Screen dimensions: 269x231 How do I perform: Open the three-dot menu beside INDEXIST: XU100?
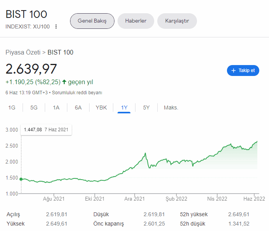(x=56, y=26)
